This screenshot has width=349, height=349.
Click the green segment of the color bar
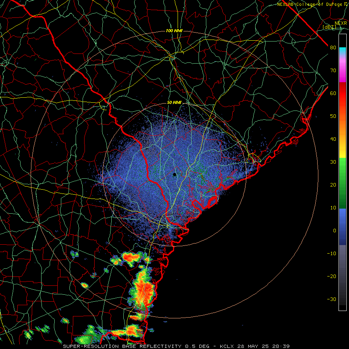tap(342, 183)
